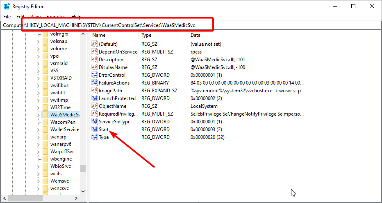Select the DependOnService value icon
382x203 pixels.
point(94,52)
